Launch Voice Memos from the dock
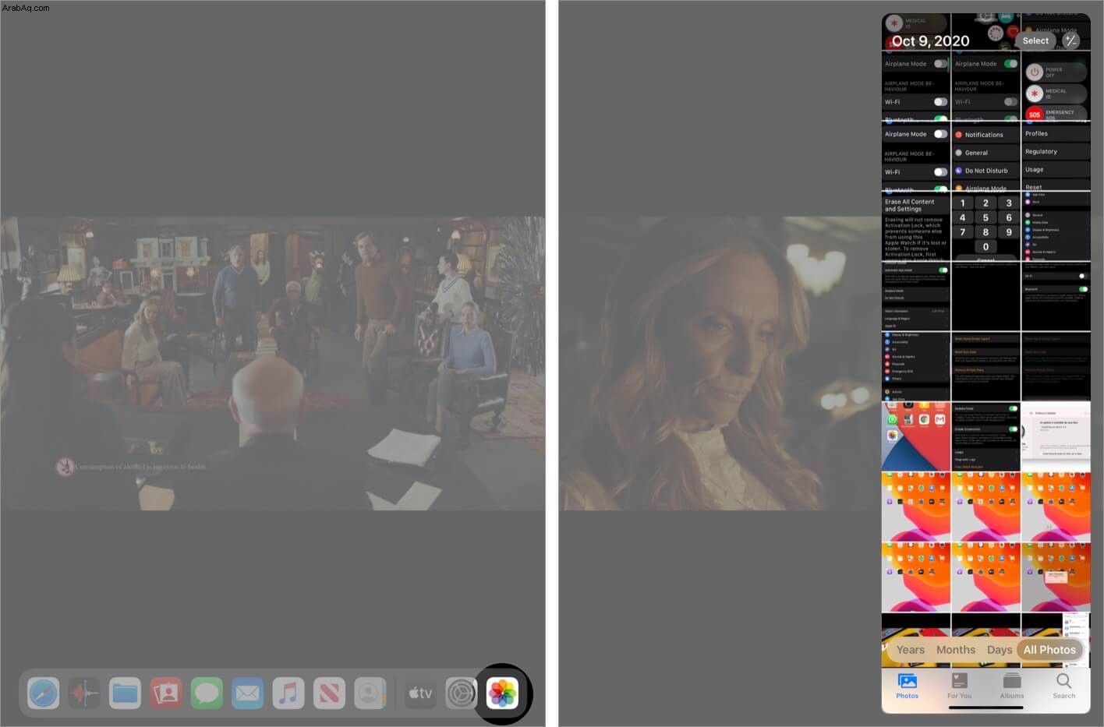The image size is (1104, 727). [83, 693]
